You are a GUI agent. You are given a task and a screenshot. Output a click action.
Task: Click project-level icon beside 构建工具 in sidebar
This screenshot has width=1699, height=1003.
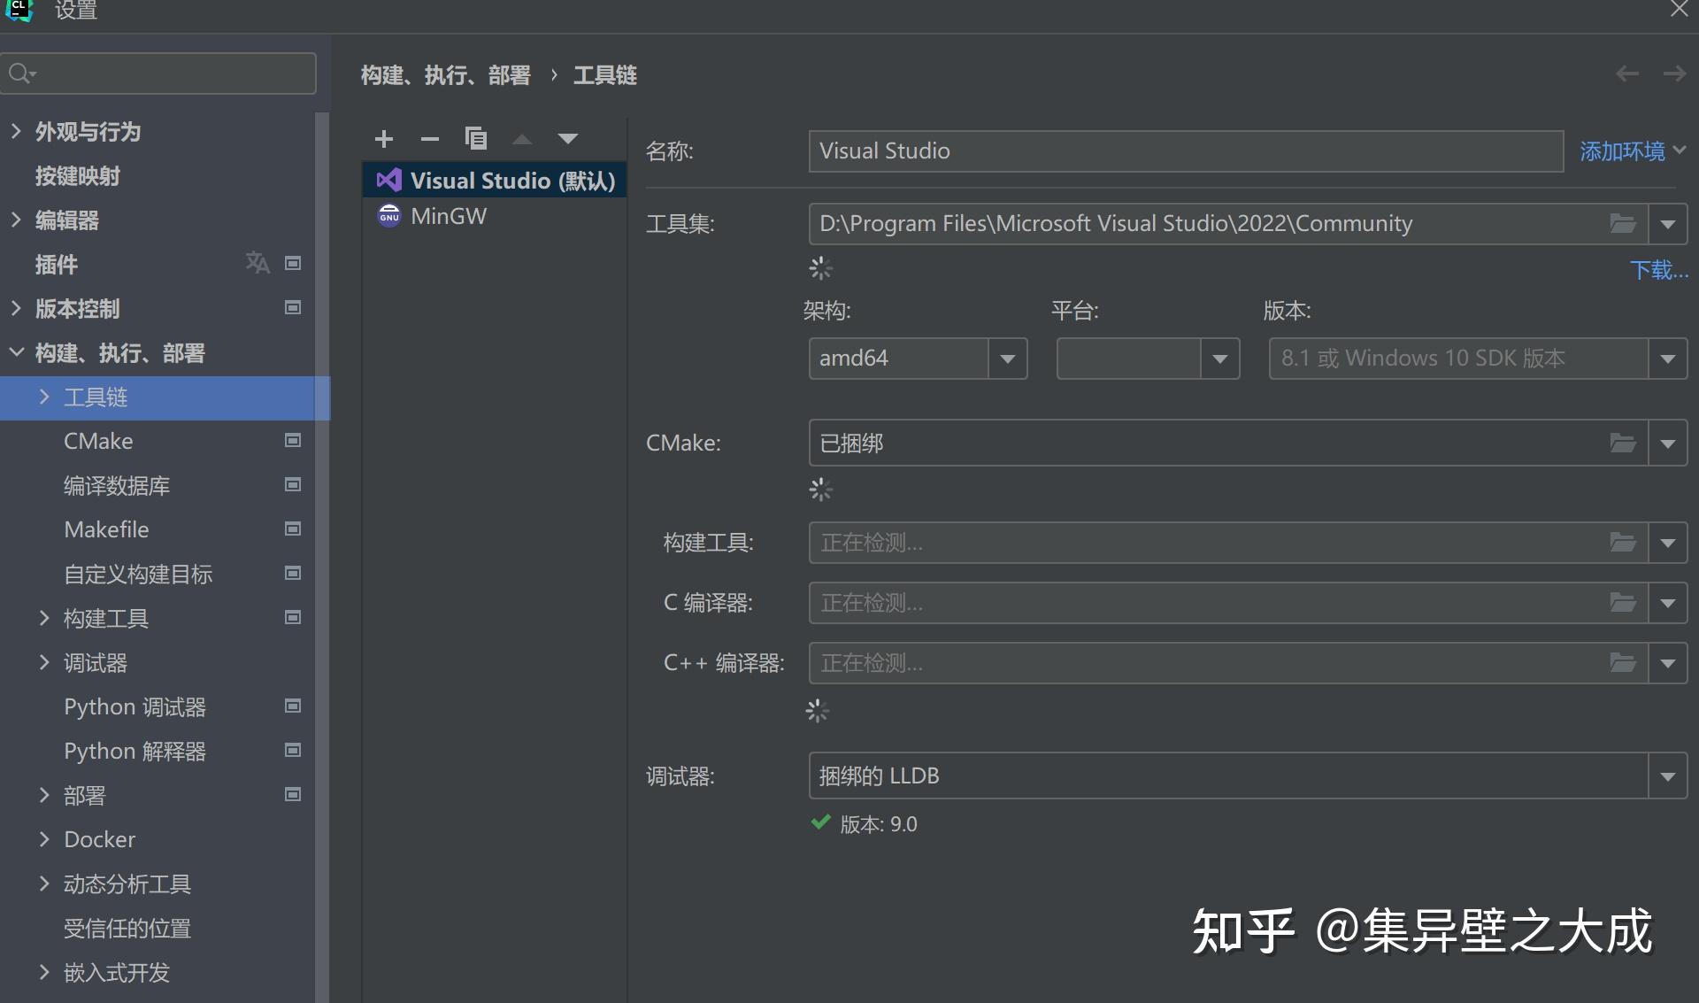pyautogui.click(x=293, y=617)
